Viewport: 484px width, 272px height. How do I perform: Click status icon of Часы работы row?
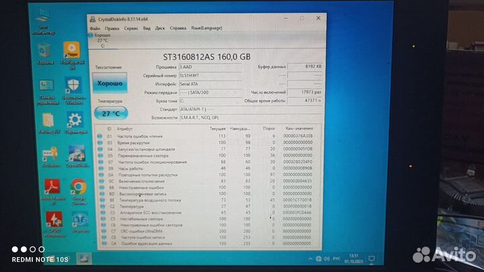click(x=102, y=169)
